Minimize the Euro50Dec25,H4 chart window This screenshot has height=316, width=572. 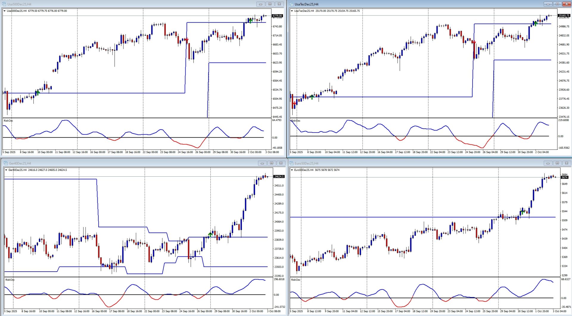point(548,163)
